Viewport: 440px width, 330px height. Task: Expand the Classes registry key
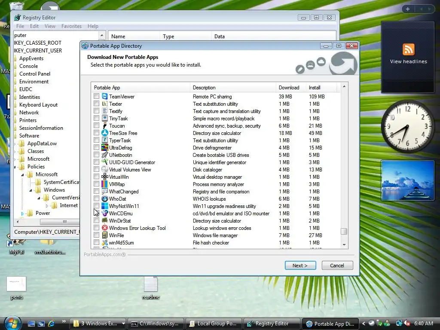(15, 152)
